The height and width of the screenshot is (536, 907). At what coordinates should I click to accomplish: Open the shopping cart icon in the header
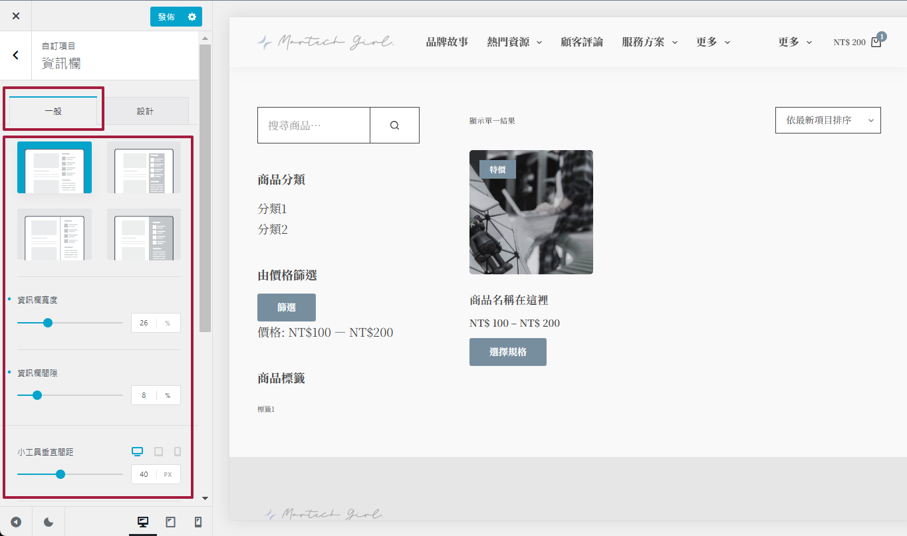876,41
